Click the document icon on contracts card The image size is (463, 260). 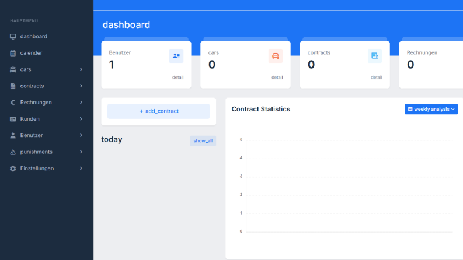(x=375, y=56)
